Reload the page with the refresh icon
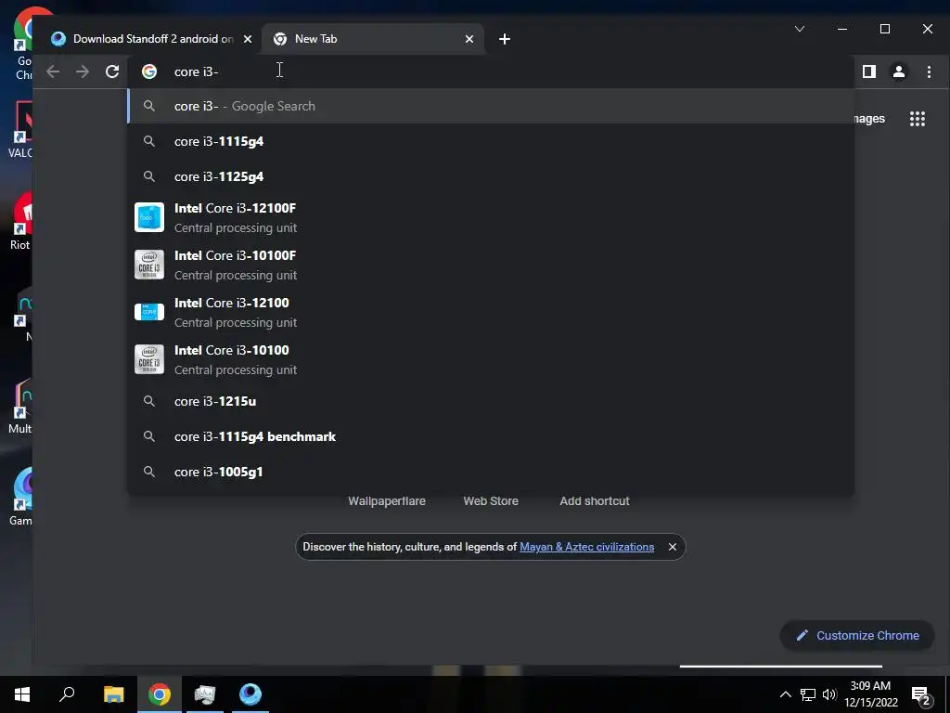Viewport: 950px width, 713px height. coord(112,71)
